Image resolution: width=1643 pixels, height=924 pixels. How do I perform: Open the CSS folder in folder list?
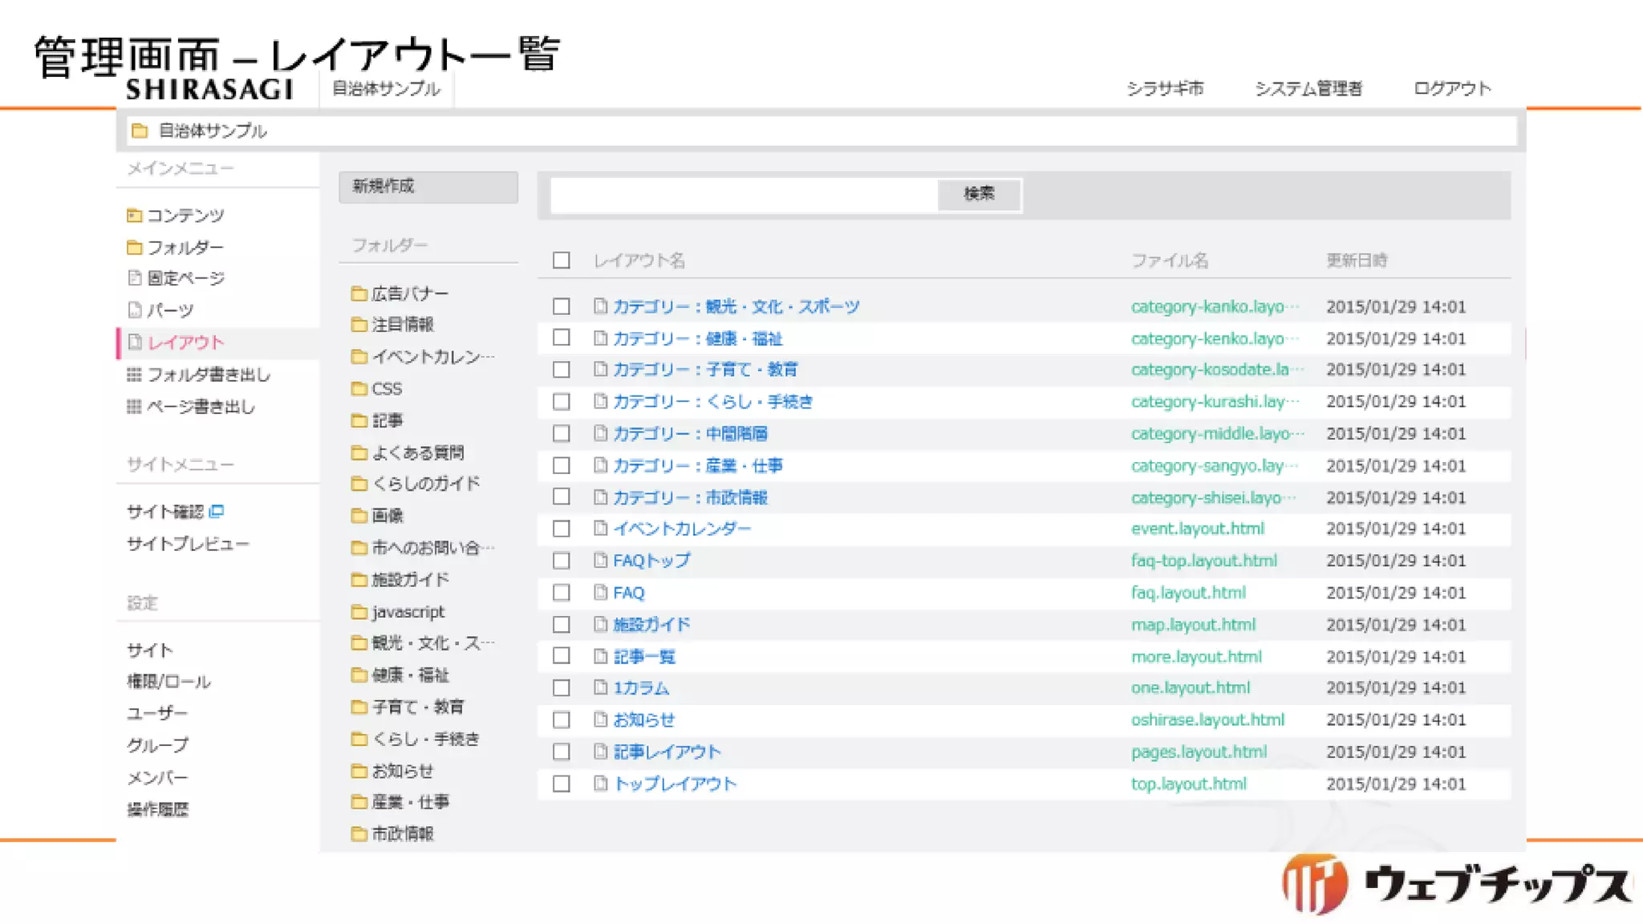point(387,389)
